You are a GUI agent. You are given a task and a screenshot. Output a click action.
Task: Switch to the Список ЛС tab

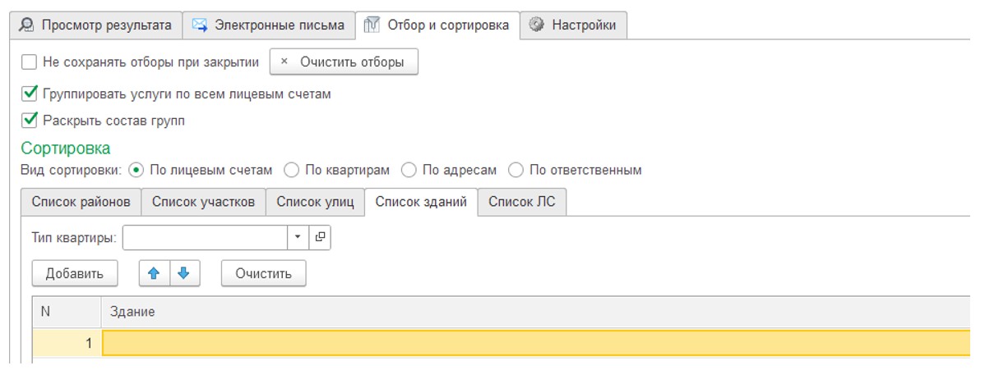point(522,202)
